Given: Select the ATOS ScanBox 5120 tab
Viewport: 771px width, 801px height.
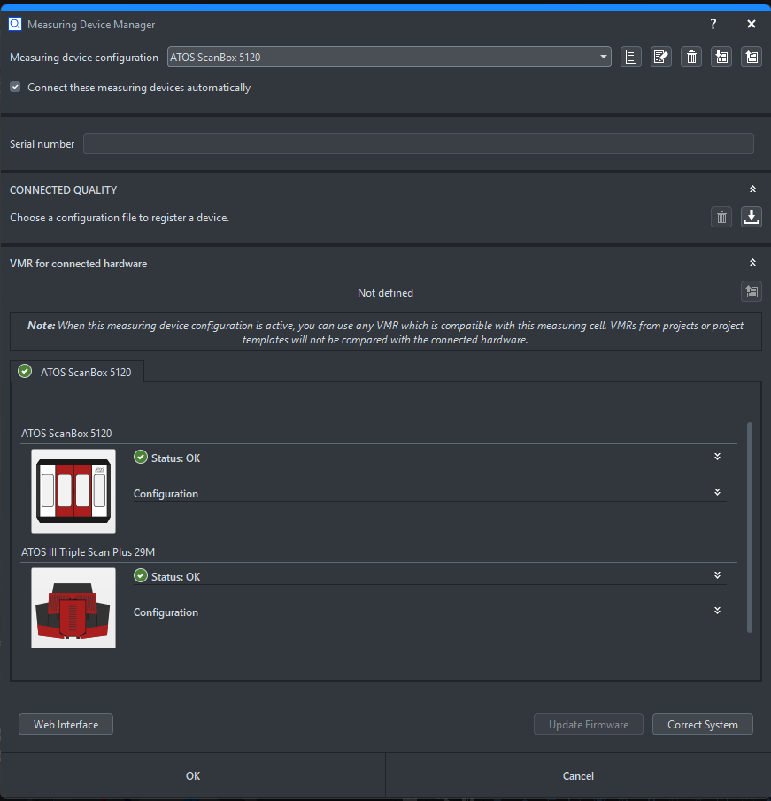Looking at the screenshot, I should (77, 372).
